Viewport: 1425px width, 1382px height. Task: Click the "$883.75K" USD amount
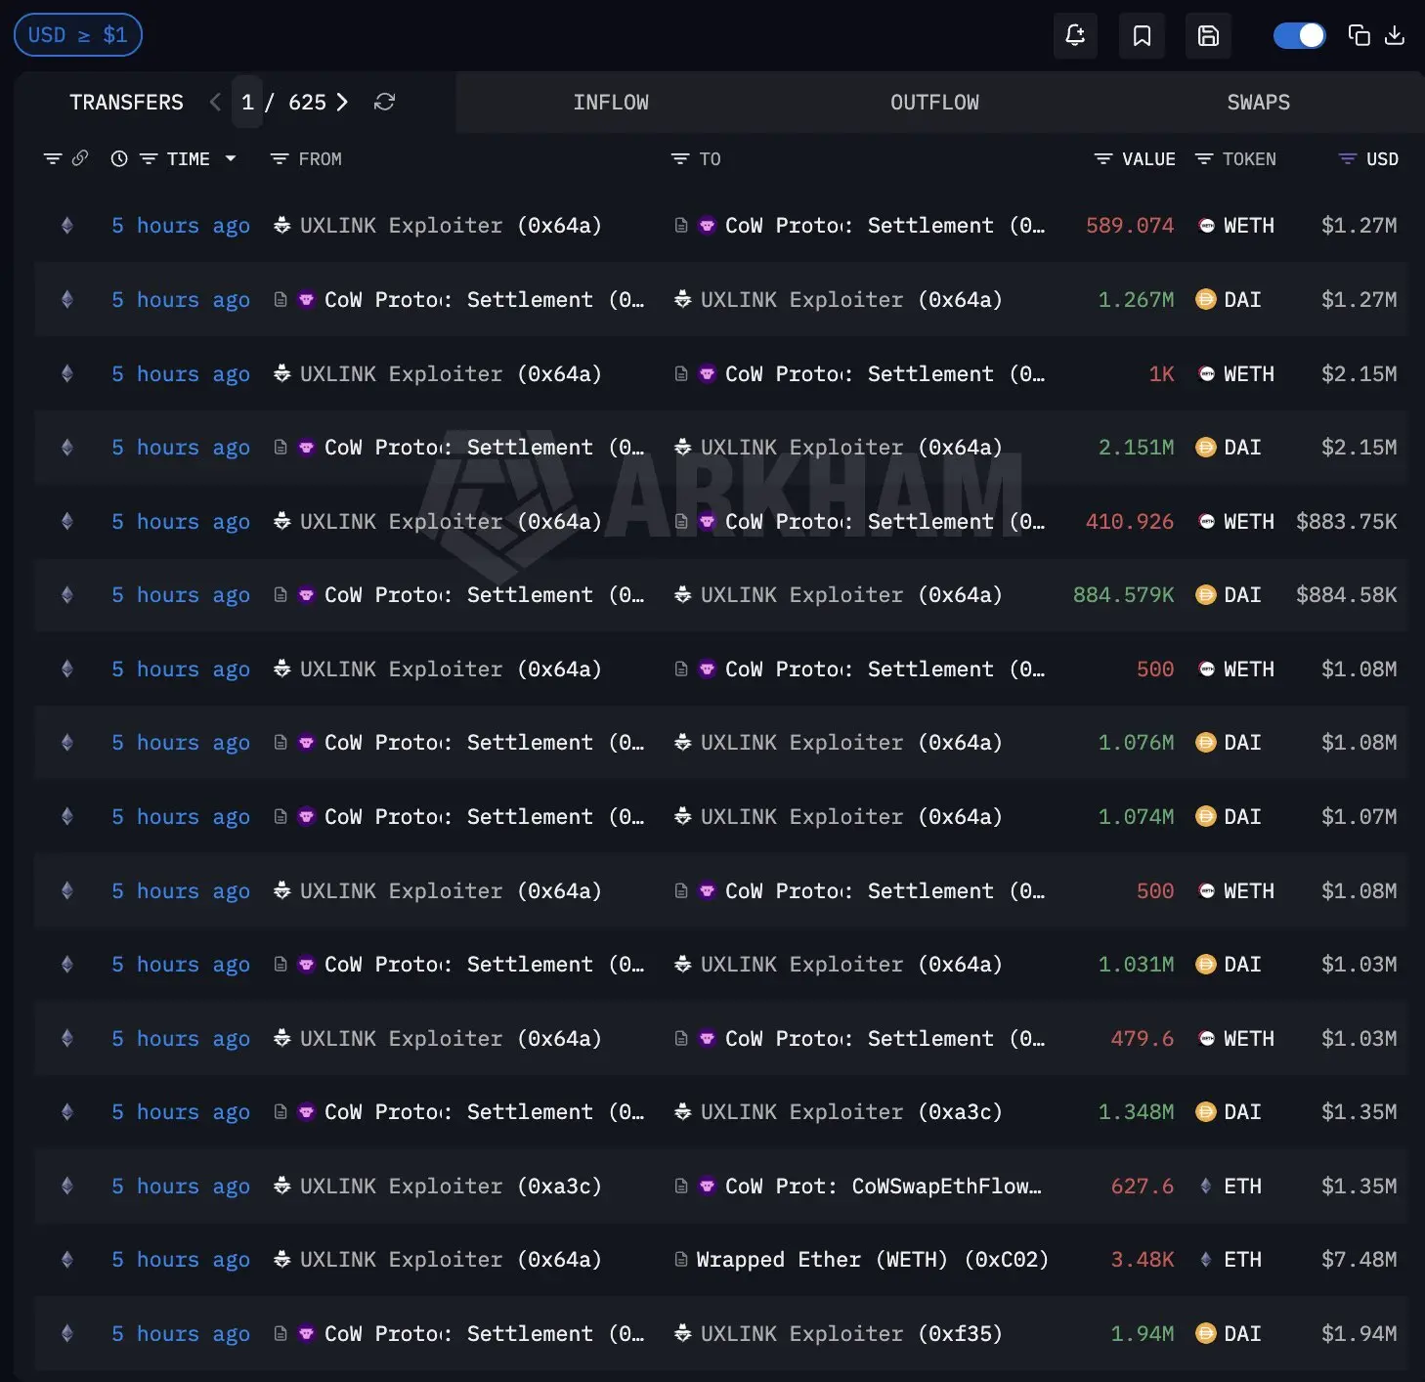[1347, 521]
